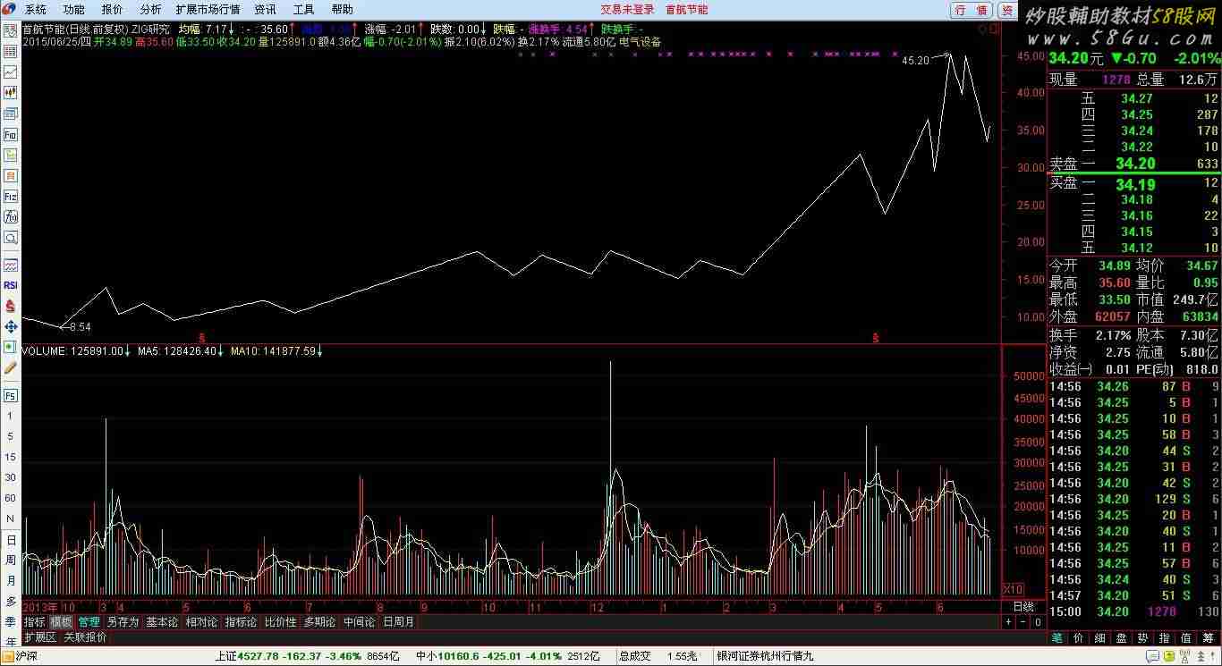The image size is (1222, 666).
Task: Select the 管理 tab below the chart
Action: (x=89, y=621)
